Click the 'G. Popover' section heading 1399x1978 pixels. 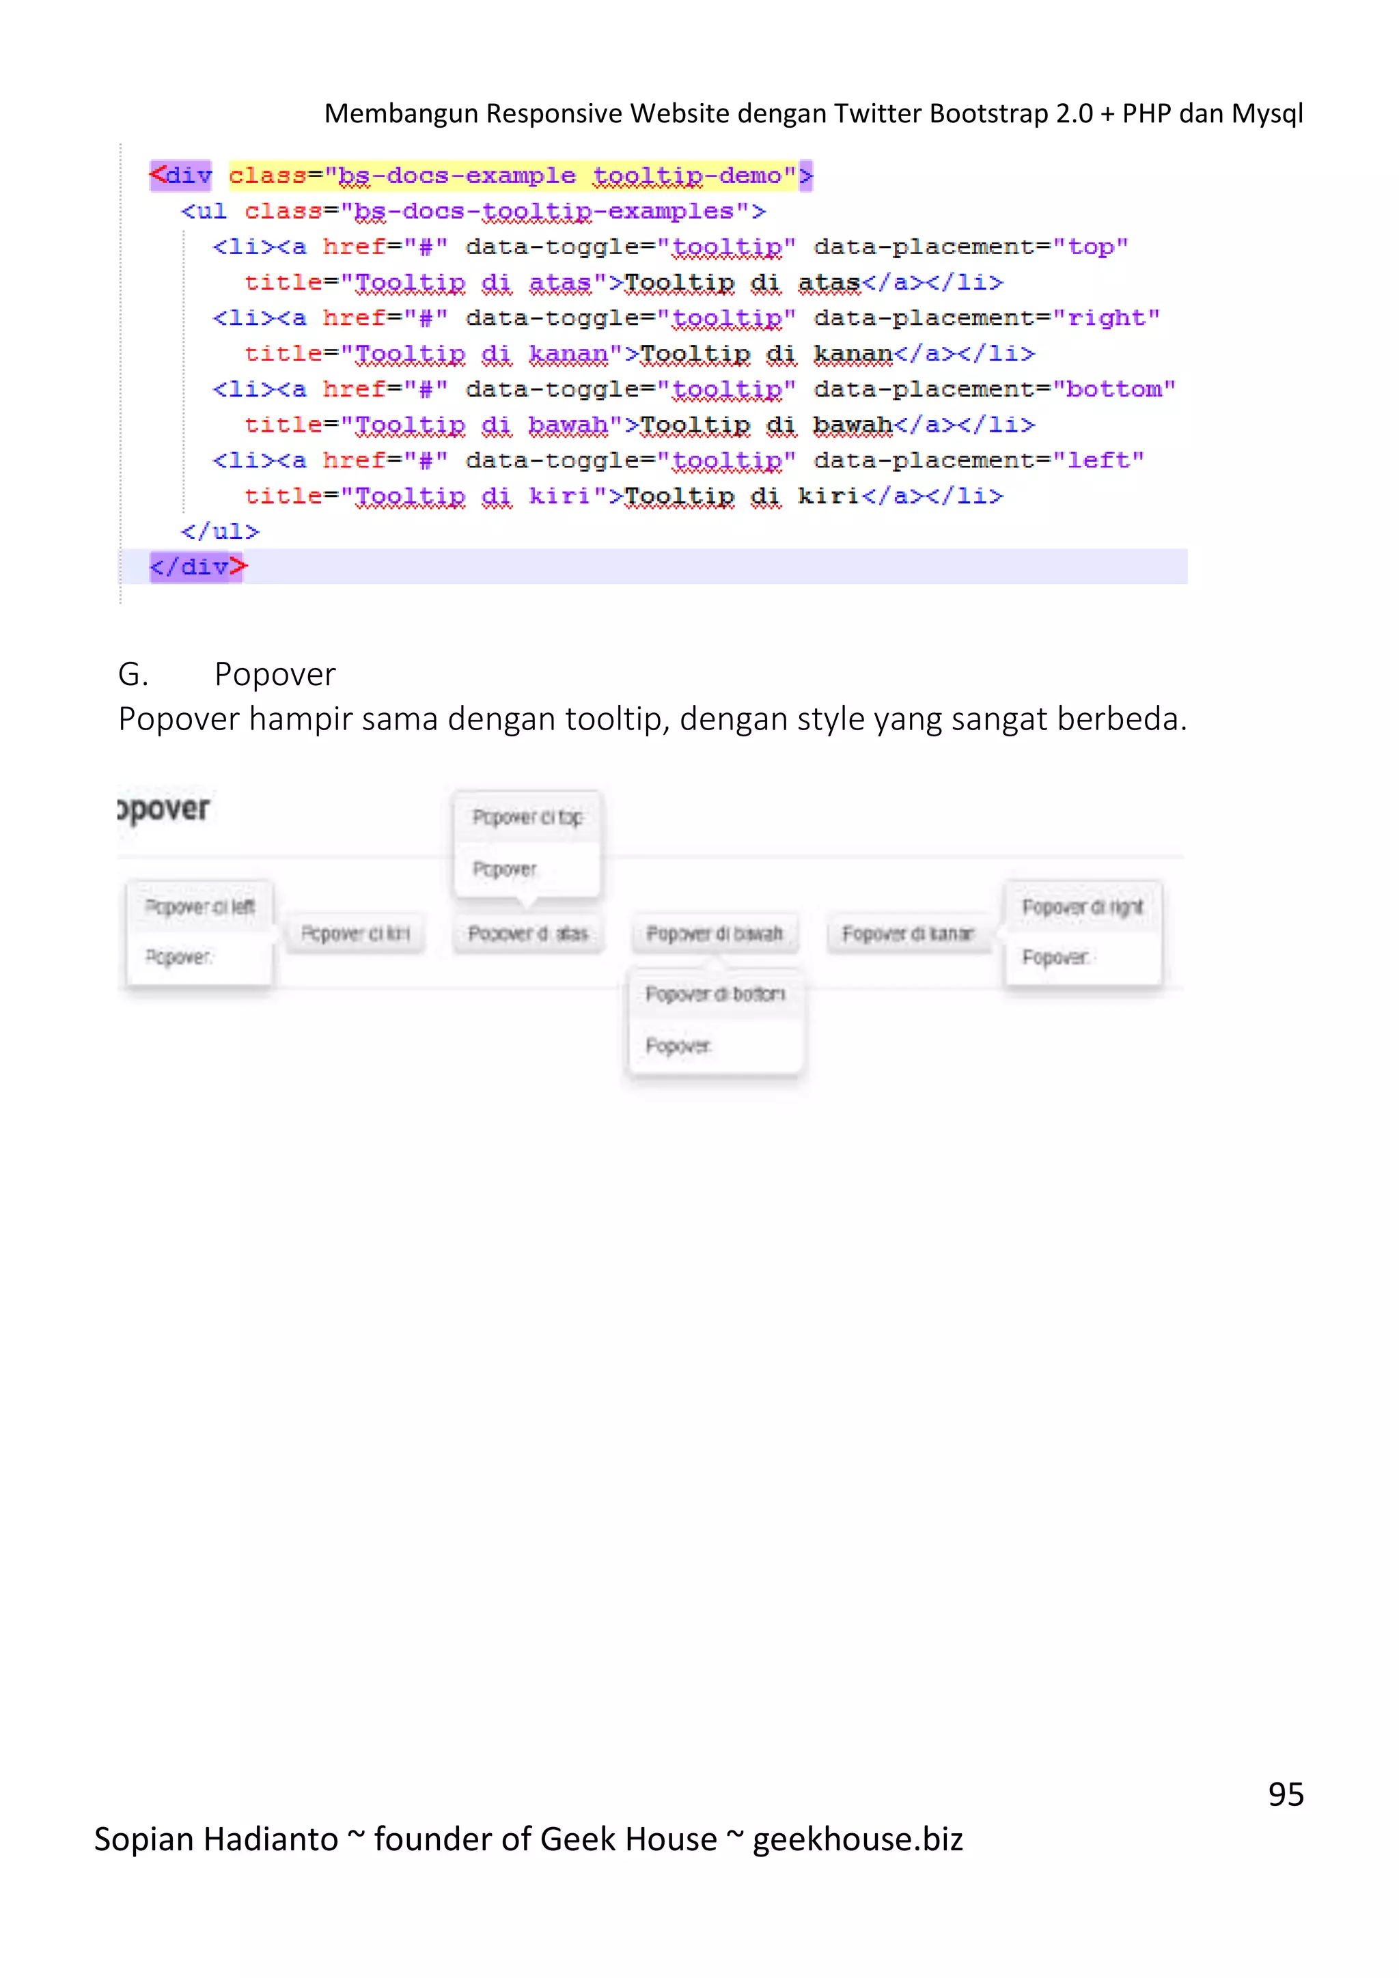click(227, 673)
